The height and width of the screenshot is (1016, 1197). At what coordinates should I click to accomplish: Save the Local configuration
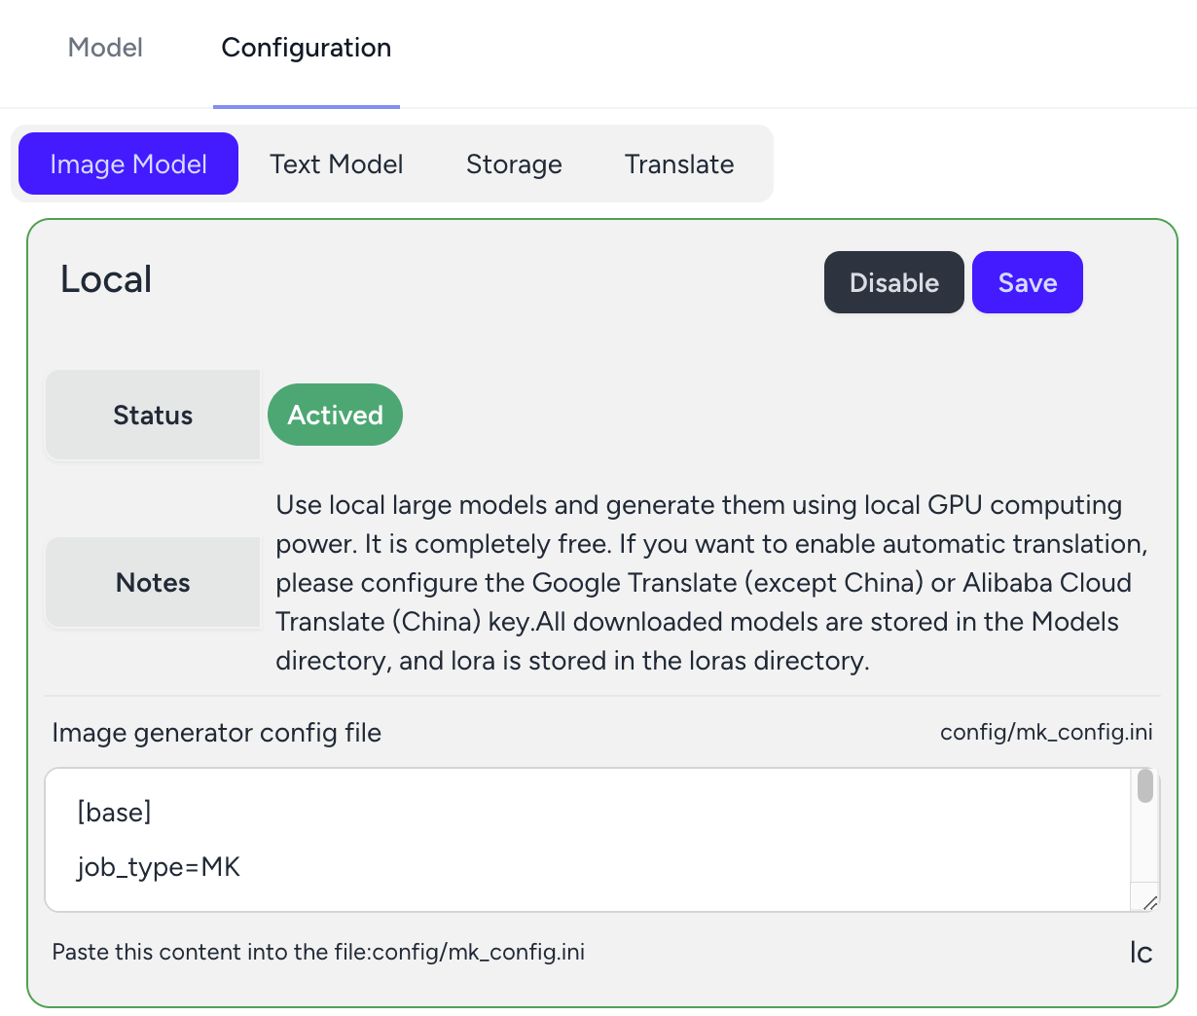point(1028,282)
